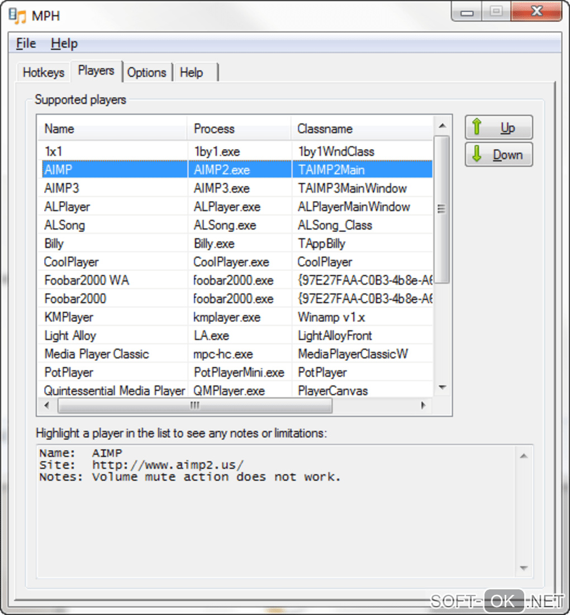Select the KMPlayer row
Screen dimensions: 570x615
pos(236,317)
